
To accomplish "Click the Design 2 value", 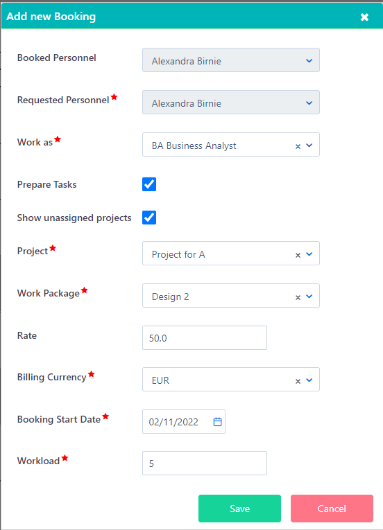I will 170,297.
